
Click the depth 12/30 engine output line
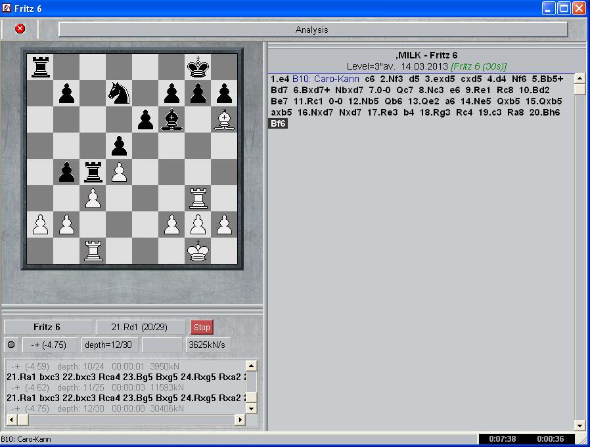click(x=97, y=409)
